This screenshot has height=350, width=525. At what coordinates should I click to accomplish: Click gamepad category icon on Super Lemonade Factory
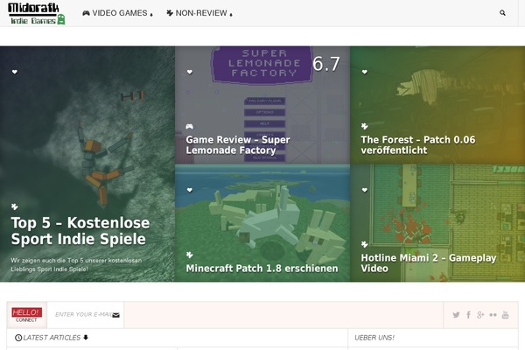[x=190, y=126]
